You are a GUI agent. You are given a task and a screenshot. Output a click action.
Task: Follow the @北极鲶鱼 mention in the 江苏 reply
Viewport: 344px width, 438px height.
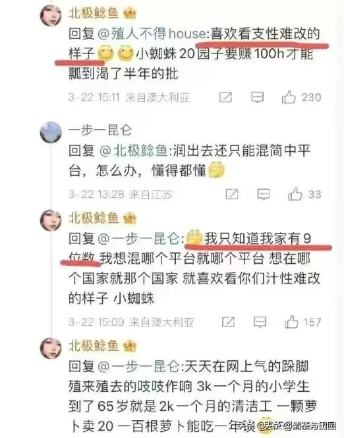(134, 151)
